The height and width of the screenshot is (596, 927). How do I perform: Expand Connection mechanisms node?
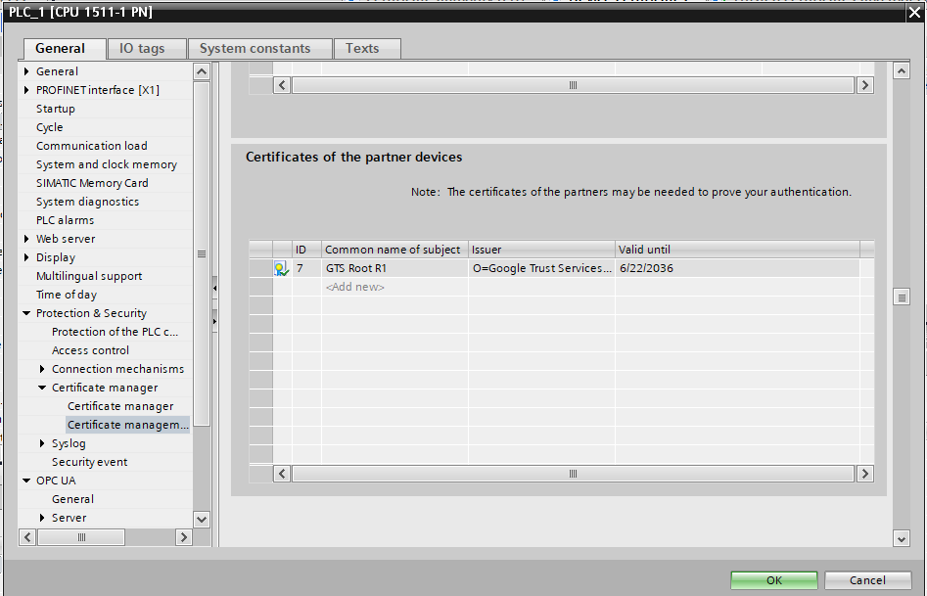[43, 369]
